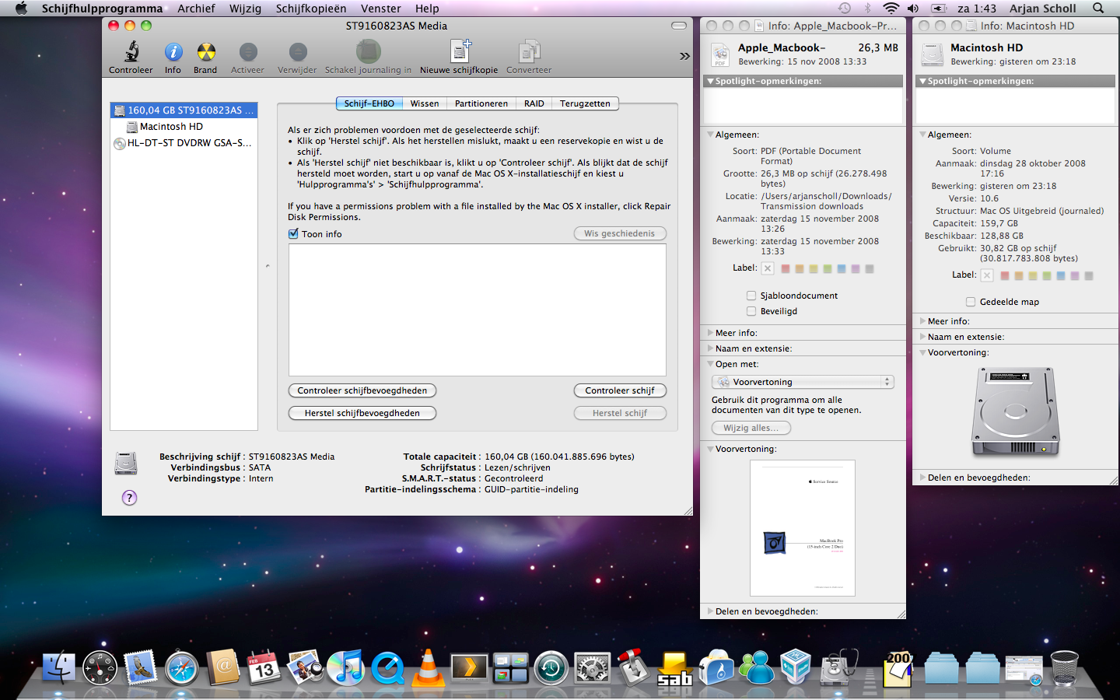The height and width of the screenshot is (700, 1120).
Task: Open the Info toolbar icon in Schijfhulpprogramma
Action: [x=173, y=52]
